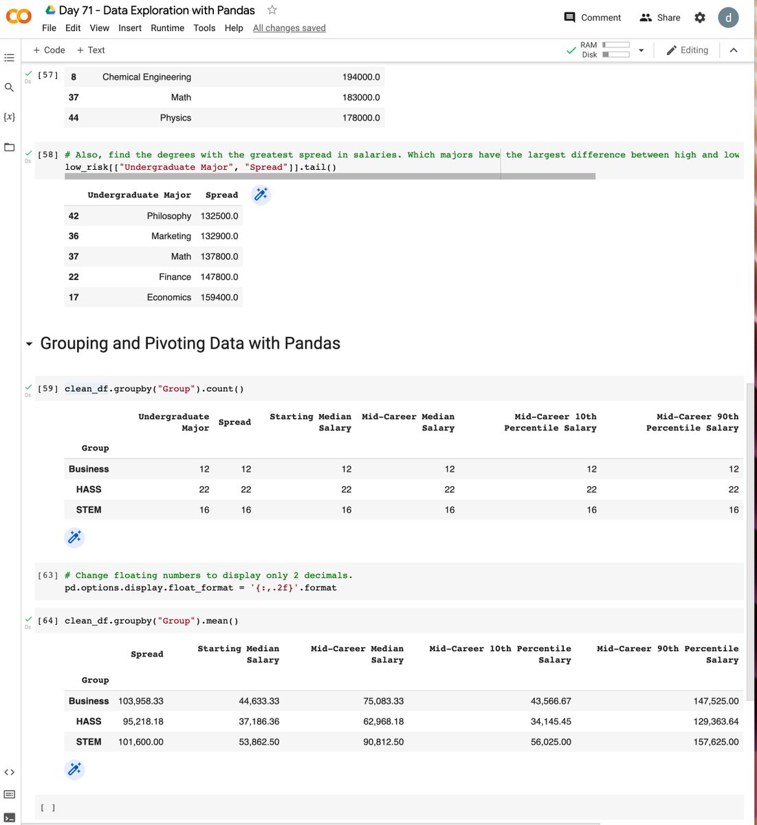Click into the groupby count() code line

click(154, 388)
